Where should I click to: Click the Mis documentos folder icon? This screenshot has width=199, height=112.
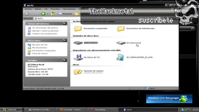(x=29, y=48)
